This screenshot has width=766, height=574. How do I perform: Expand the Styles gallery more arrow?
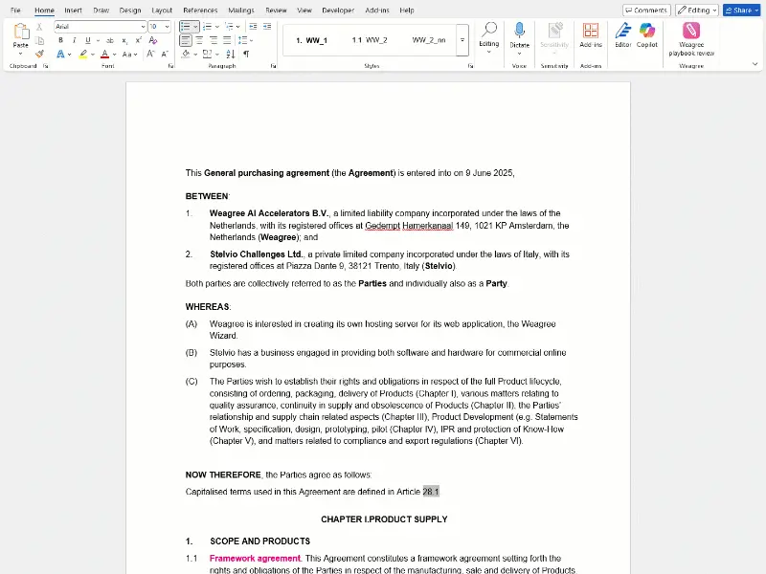coord(462,40)
